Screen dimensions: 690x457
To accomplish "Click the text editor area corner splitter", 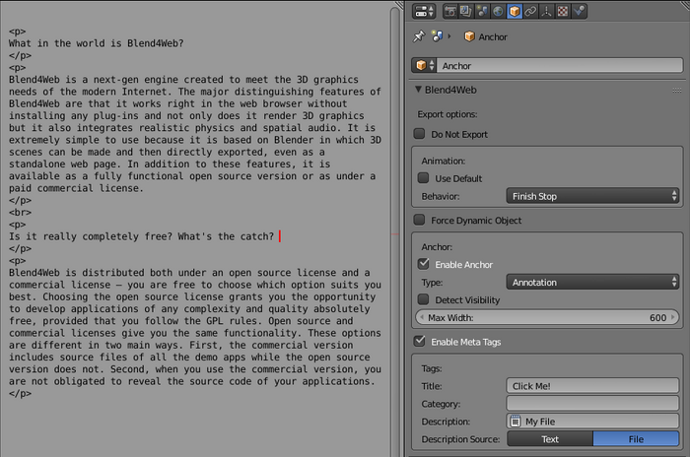I will [398, 4].
